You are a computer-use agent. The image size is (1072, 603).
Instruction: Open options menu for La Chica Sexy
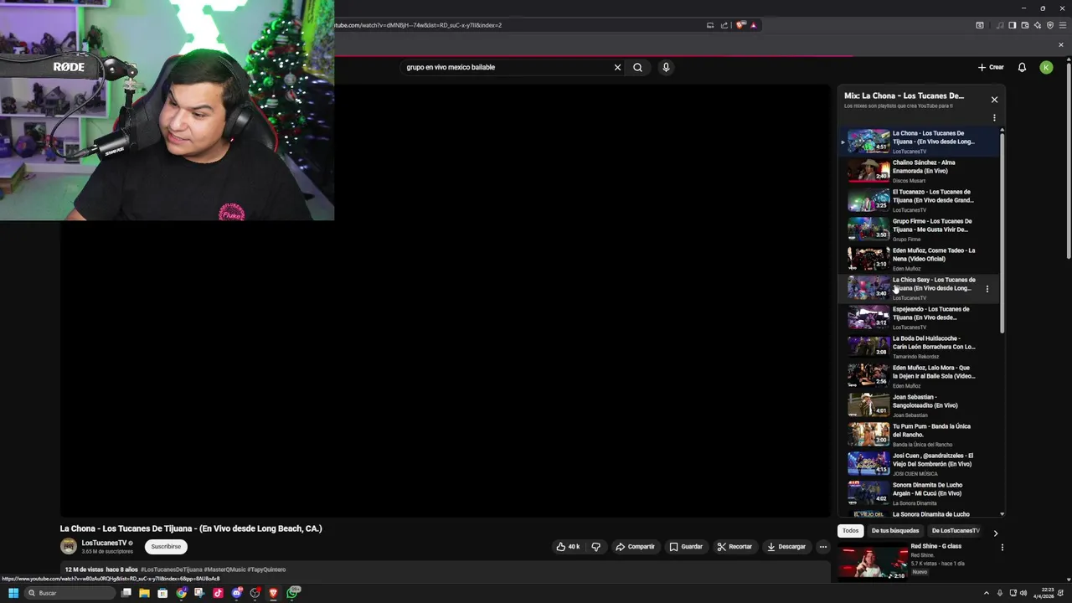coord(987,289)
